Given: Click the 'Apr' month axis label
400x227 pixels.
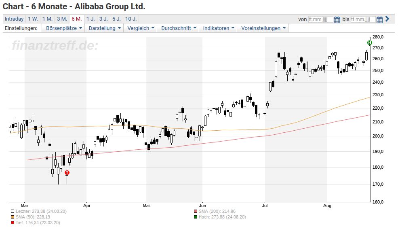Looking at the screenshot, I should [x=87, y=206].
